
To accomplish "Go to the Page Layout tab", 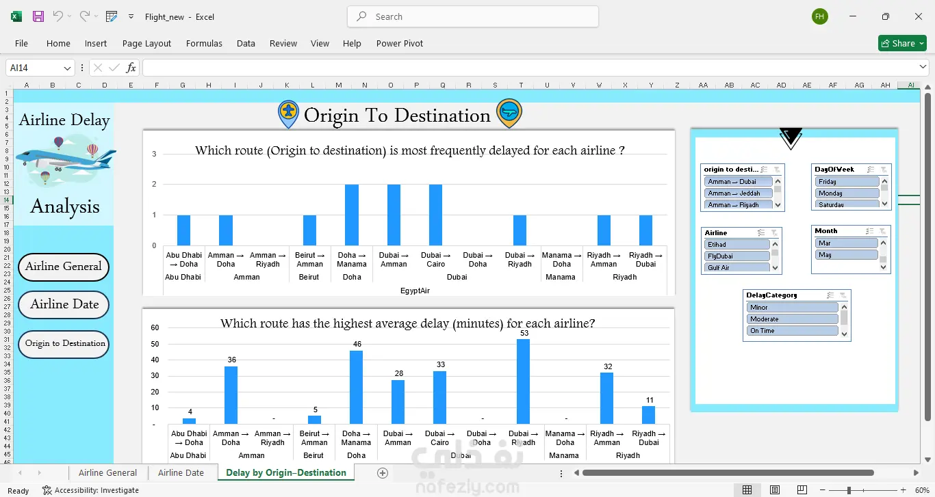I will [146, 43].
